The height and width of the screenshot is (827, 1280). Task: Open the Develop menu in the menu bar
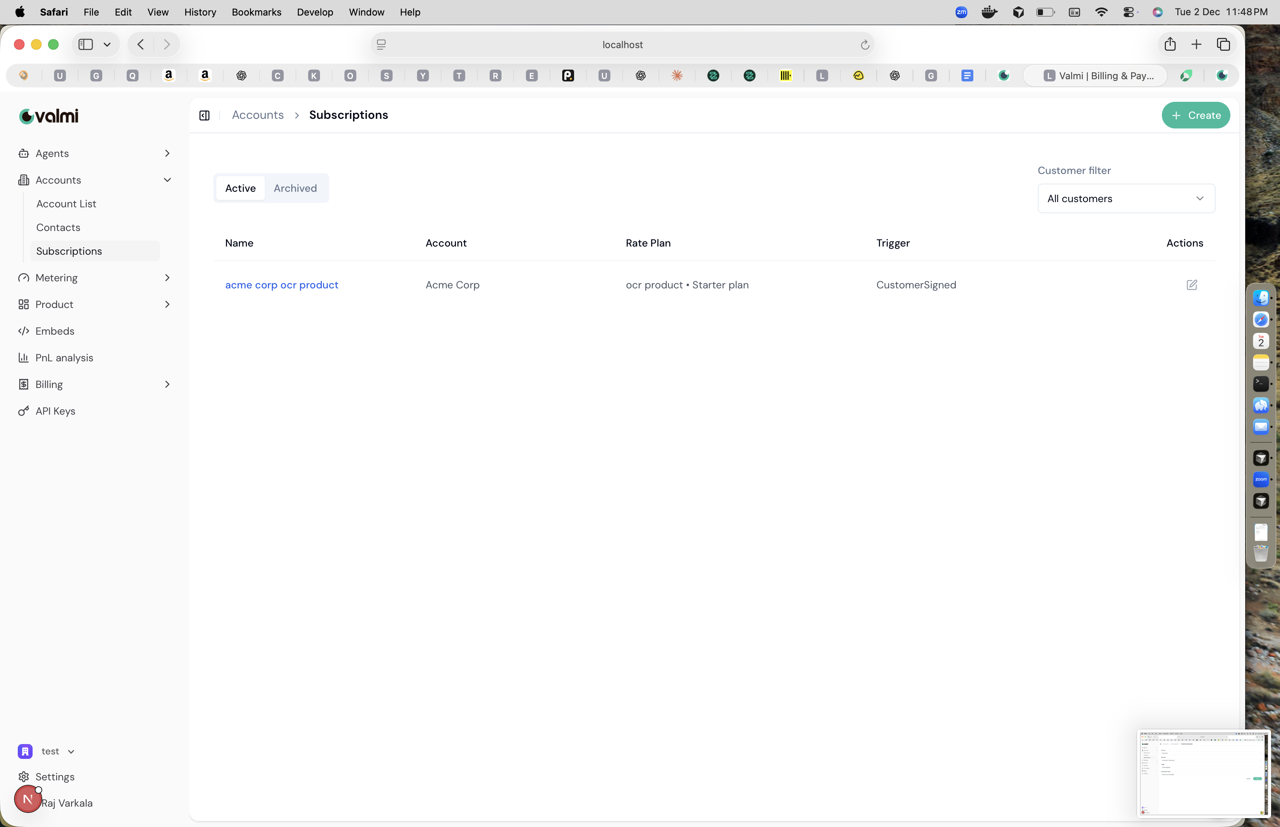(315, 12)
